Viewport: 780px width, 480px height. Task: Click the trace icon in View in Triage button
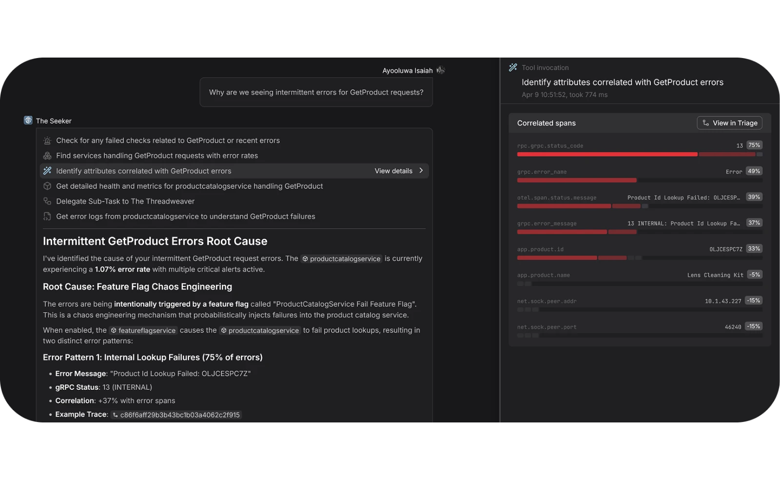(706, 123)
